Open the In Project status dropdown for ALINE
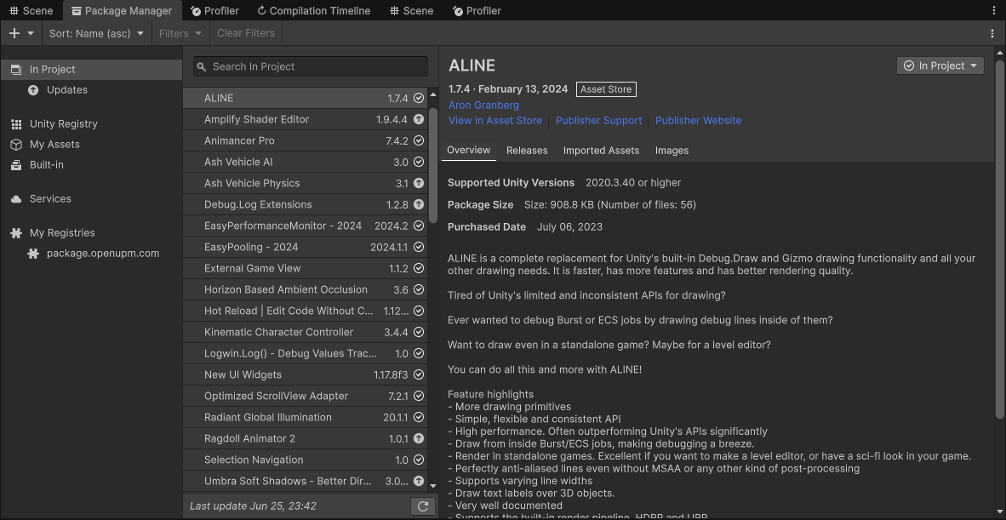This screenshot has width=1006, height=520. point(940,65)
